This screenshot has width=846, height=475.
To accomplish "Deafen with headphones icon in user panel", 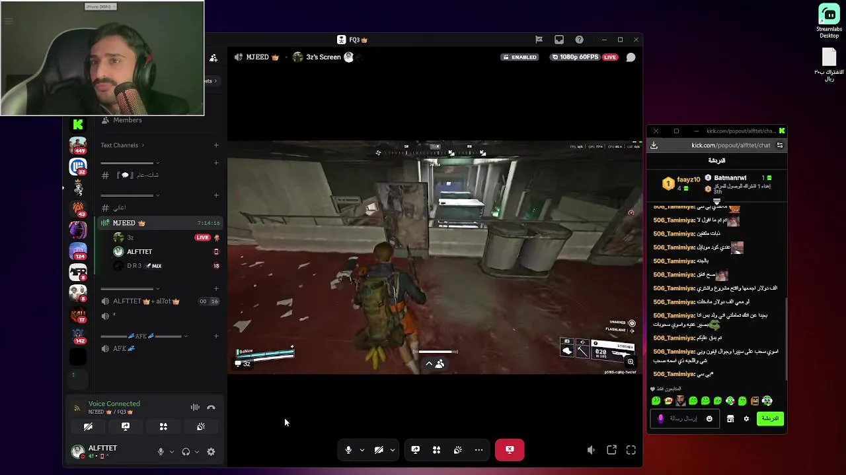I will 186,452.
